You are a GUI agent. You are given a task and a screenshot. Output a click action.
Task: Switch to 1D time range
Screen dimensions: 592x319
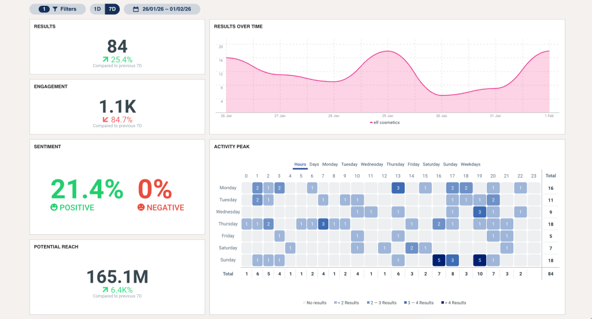tap(97, 9)
